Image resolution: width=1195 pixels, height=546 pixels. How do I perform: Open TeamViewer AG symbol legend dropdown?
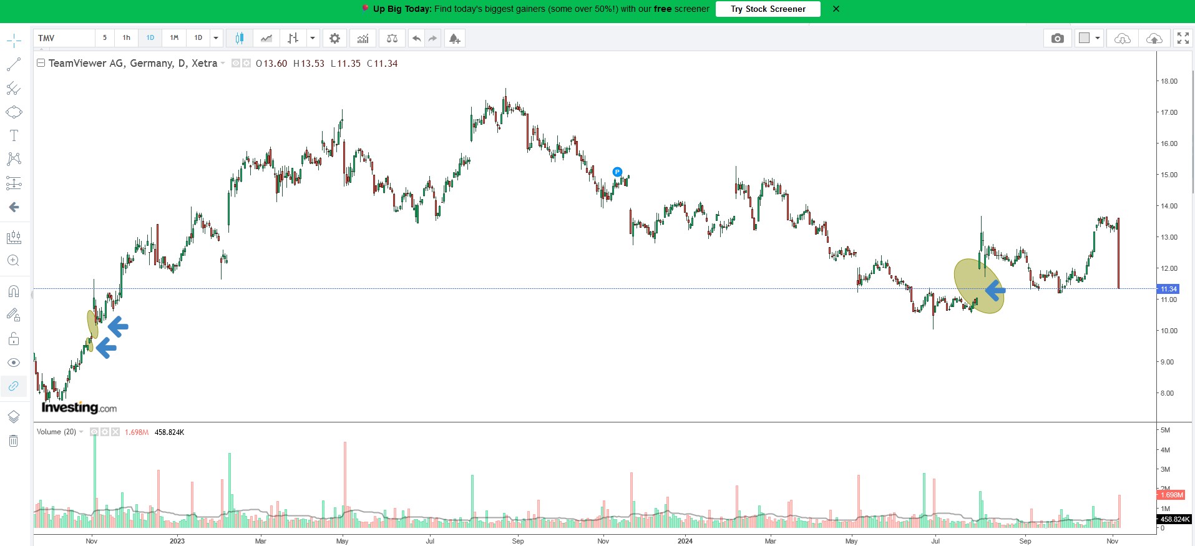[x=223, y=63]
